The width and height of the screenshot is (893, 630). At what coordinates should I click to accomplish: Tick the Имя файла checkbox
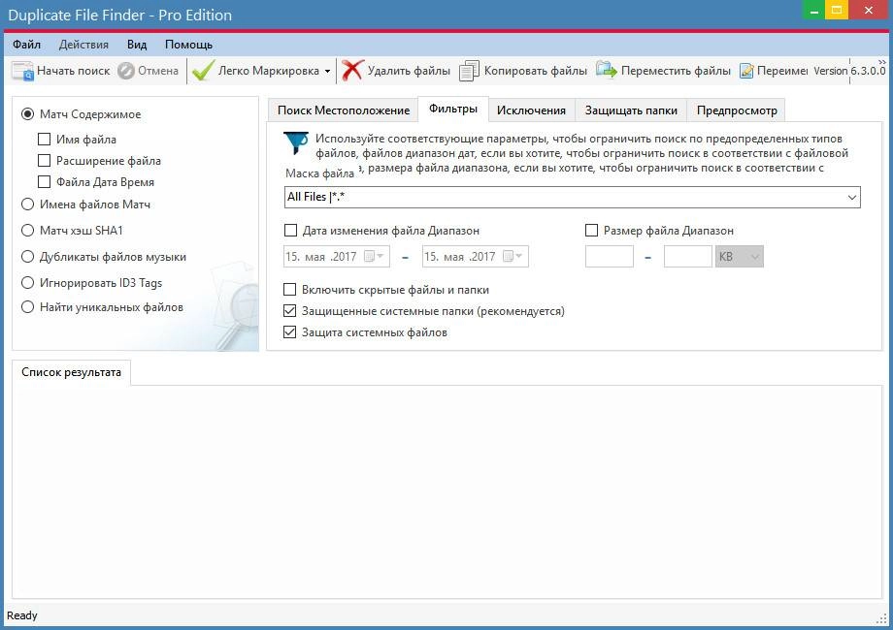pos(44,140)
